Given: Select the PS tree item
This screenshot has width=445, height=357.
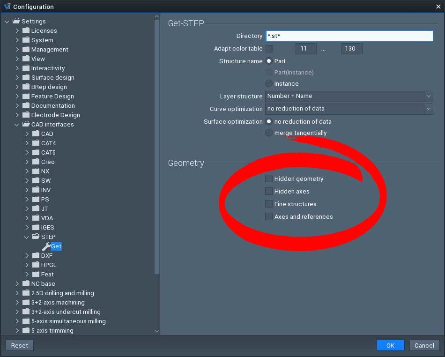Looking at the screenshot, I should pos(45,199).
